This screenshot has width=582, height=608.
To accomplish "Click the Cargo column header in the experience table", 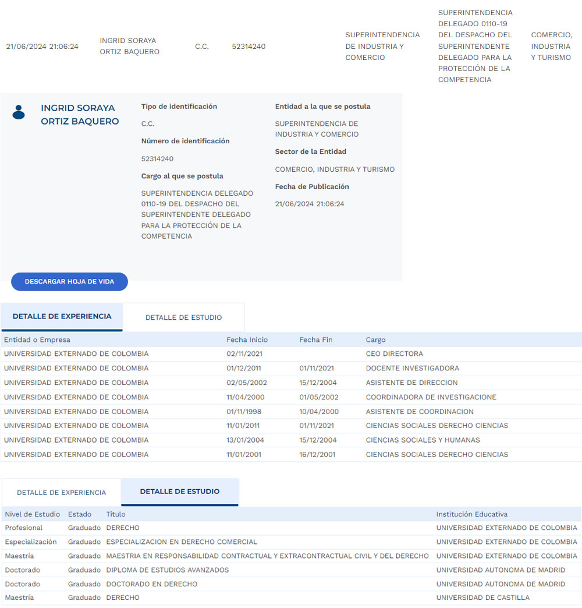I will (375, 340).
